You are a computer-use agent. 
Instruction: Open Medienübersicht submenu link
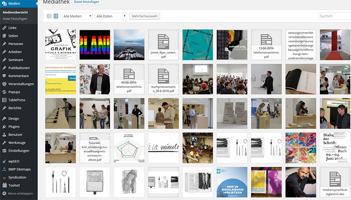coord(16,12)
